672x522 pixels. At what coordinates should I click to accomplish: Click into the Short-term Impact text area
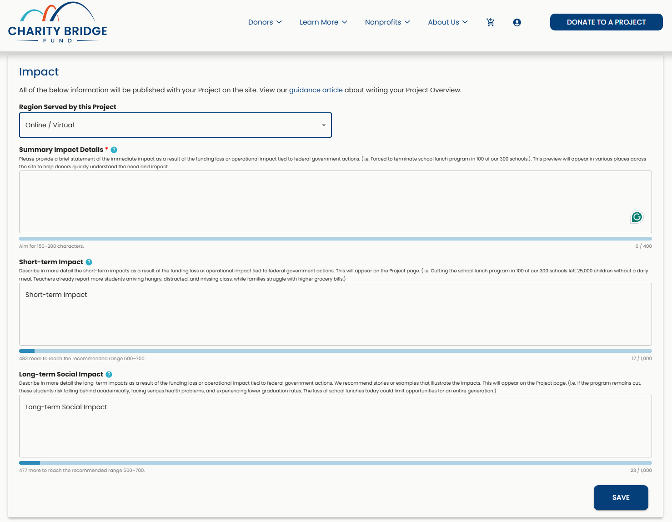tap(336, 314)
